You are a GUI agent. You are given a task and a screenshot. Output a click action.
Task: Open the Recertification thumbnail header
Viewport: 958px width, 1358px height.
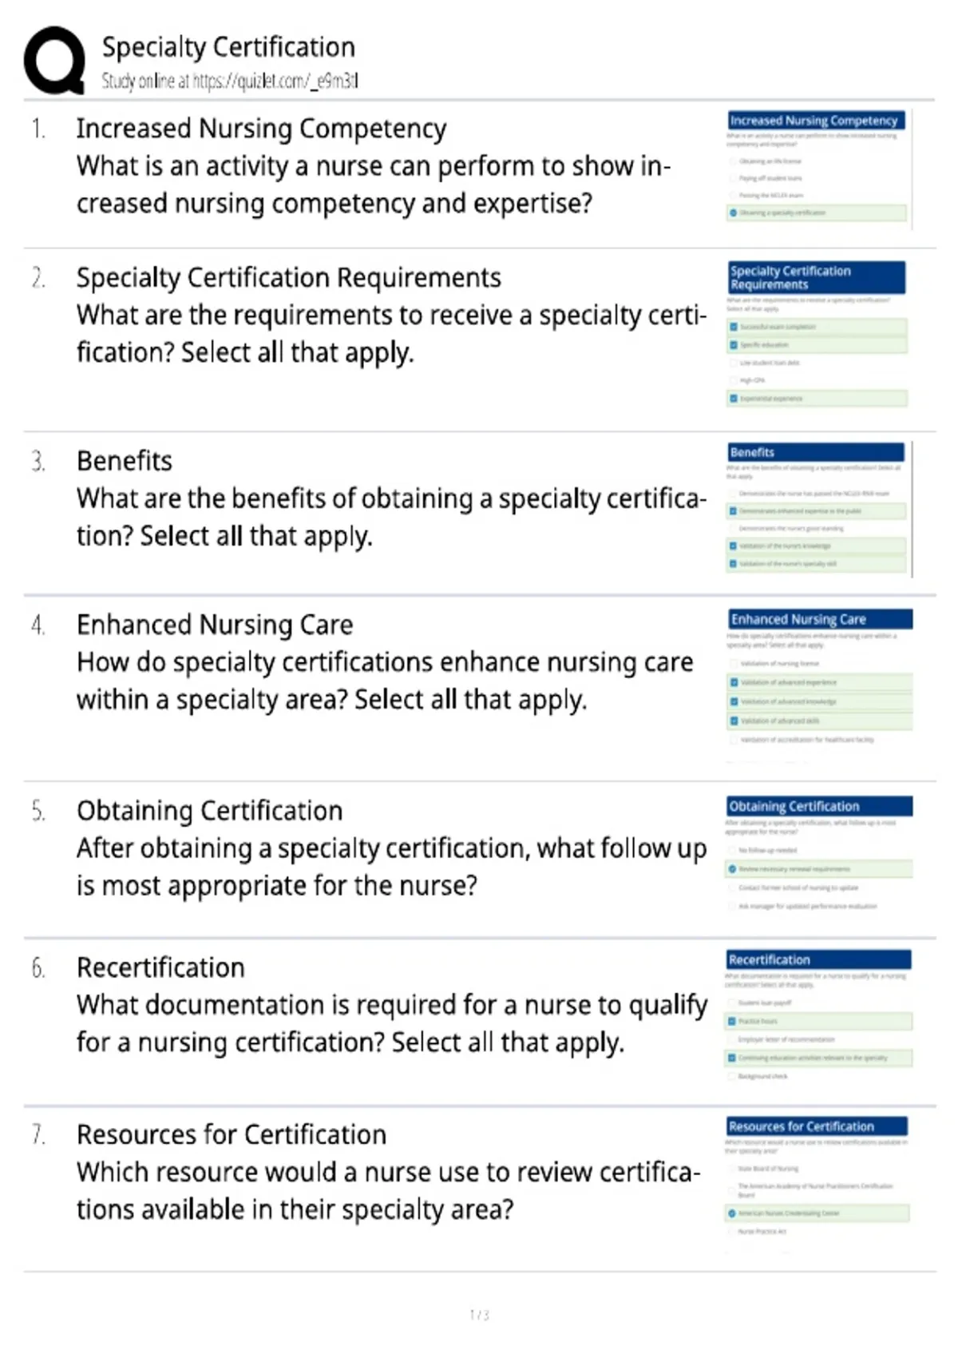coord(818,959)
